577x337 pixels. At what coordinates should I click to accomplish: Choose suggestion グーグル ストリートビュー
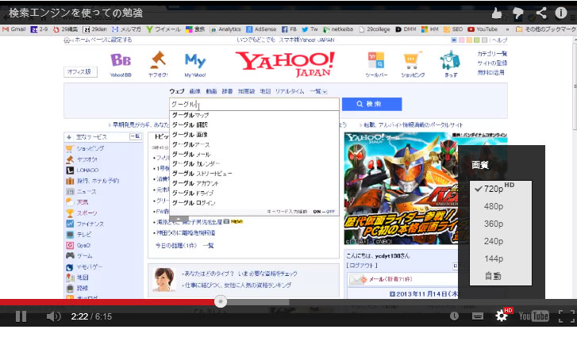(x=254, y=174)
